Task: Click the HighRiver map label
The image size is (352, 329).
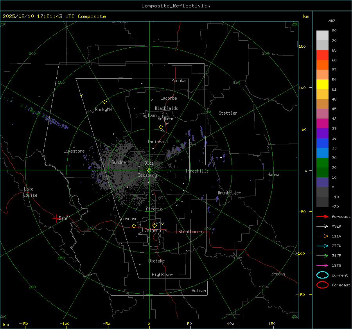Action: coord(162,275)
